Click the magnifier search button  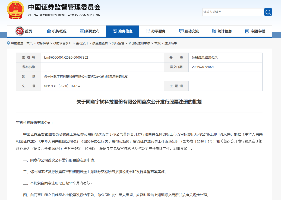click(x=268, y=12)
